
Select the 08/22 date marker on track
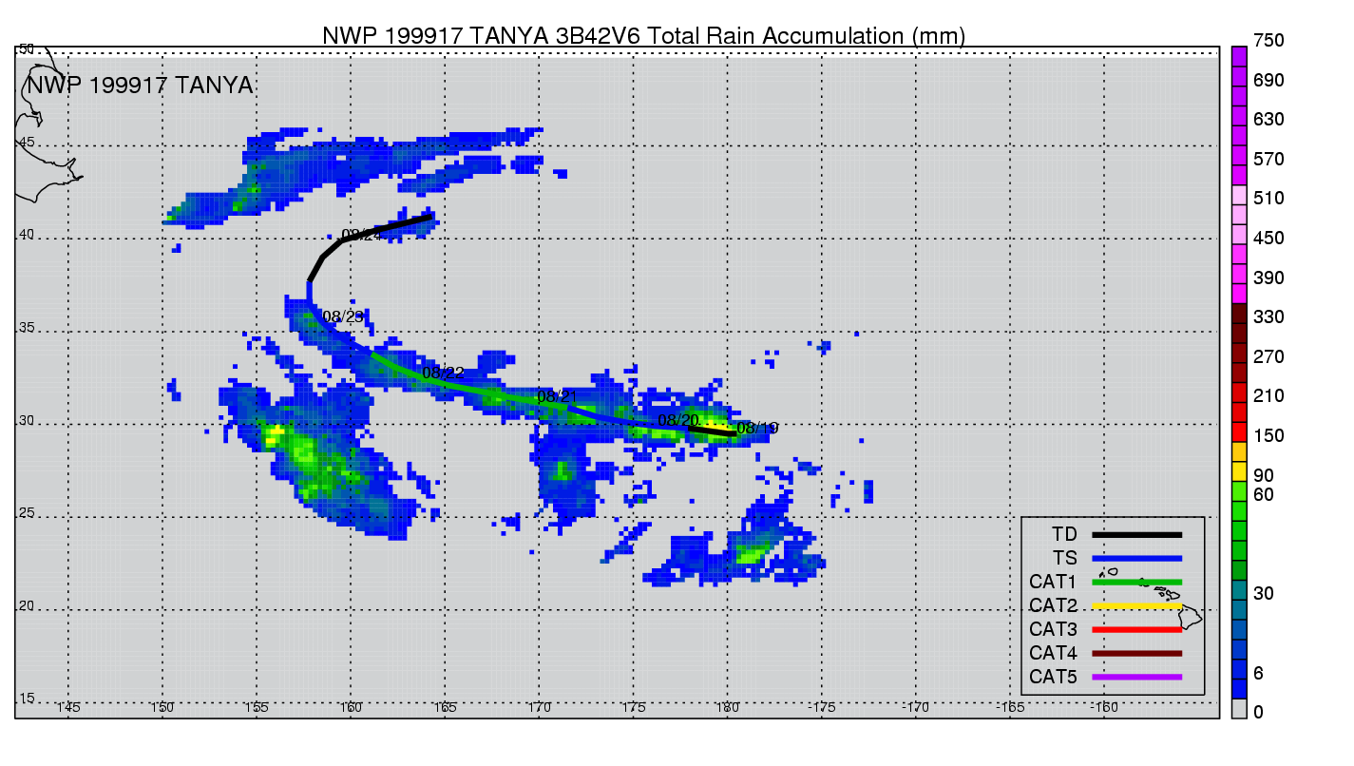click(443, 373)
